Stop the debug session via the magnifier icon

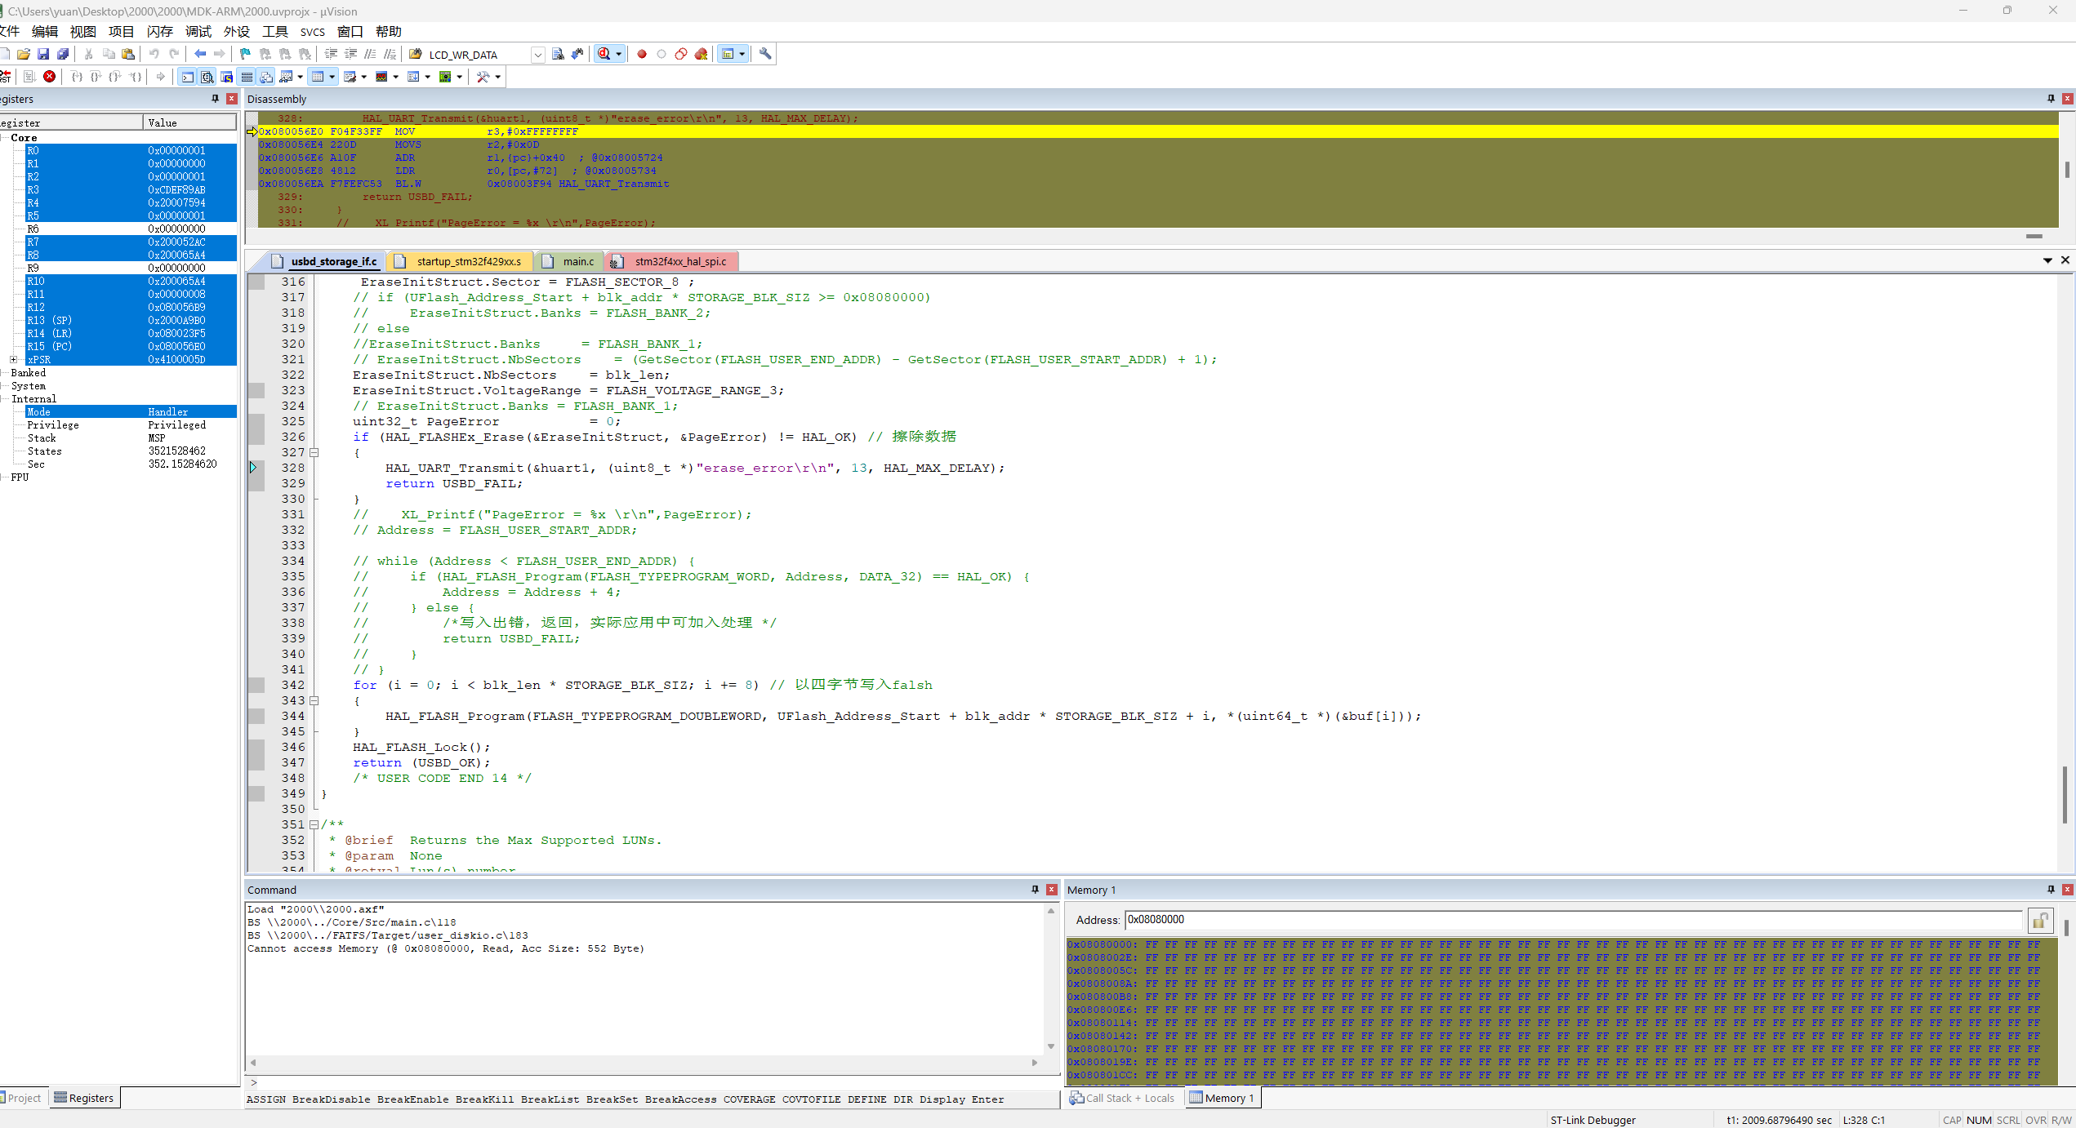[x=604, y=54]
